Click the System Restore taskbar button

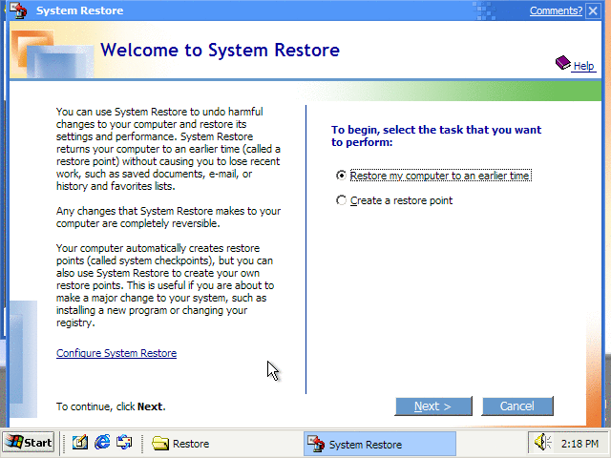[380, 444]
